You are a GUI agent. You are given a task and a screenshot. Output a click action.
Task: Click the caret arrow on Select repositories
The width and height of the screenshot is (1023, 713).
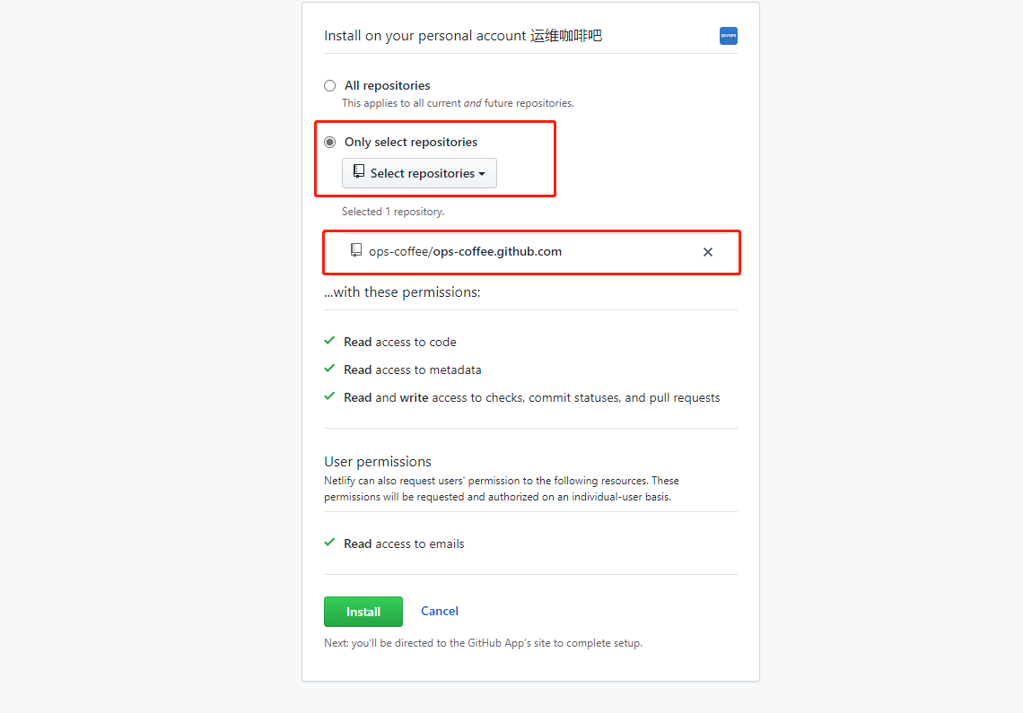(482, 174)
